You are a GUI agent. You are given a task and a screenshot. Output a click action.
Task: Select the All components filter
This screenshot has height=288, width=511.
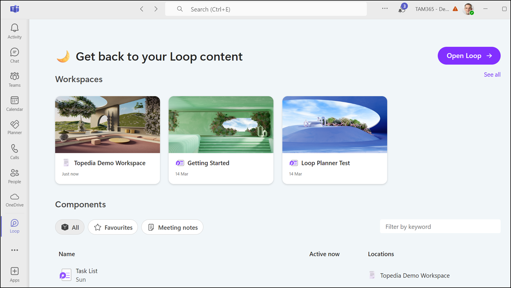(70, 227)
